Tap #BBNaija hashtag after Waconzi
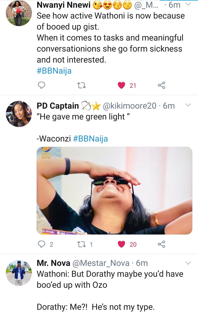Viewport: 198px width, 316px height. pos(90,138)
